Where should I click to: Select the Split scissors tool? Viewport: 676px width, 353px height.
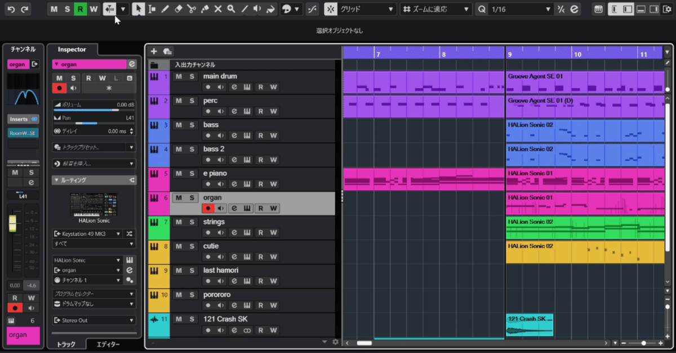[x=192, y=10]
